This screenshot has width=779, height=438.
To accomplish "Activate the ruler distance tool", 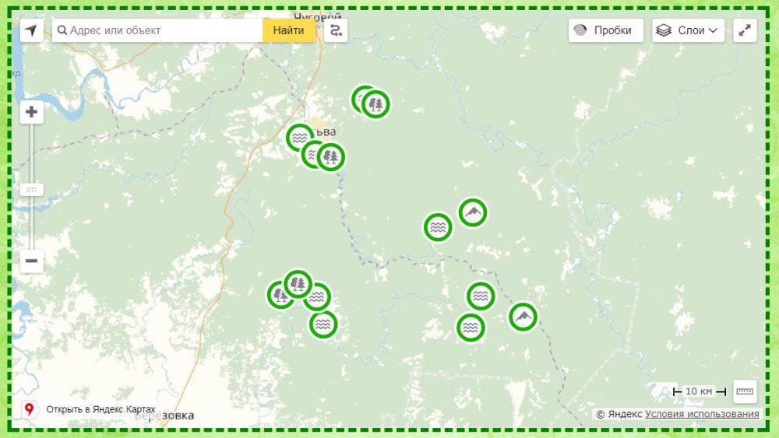I will pyautogui.click(x=745, y=391).
